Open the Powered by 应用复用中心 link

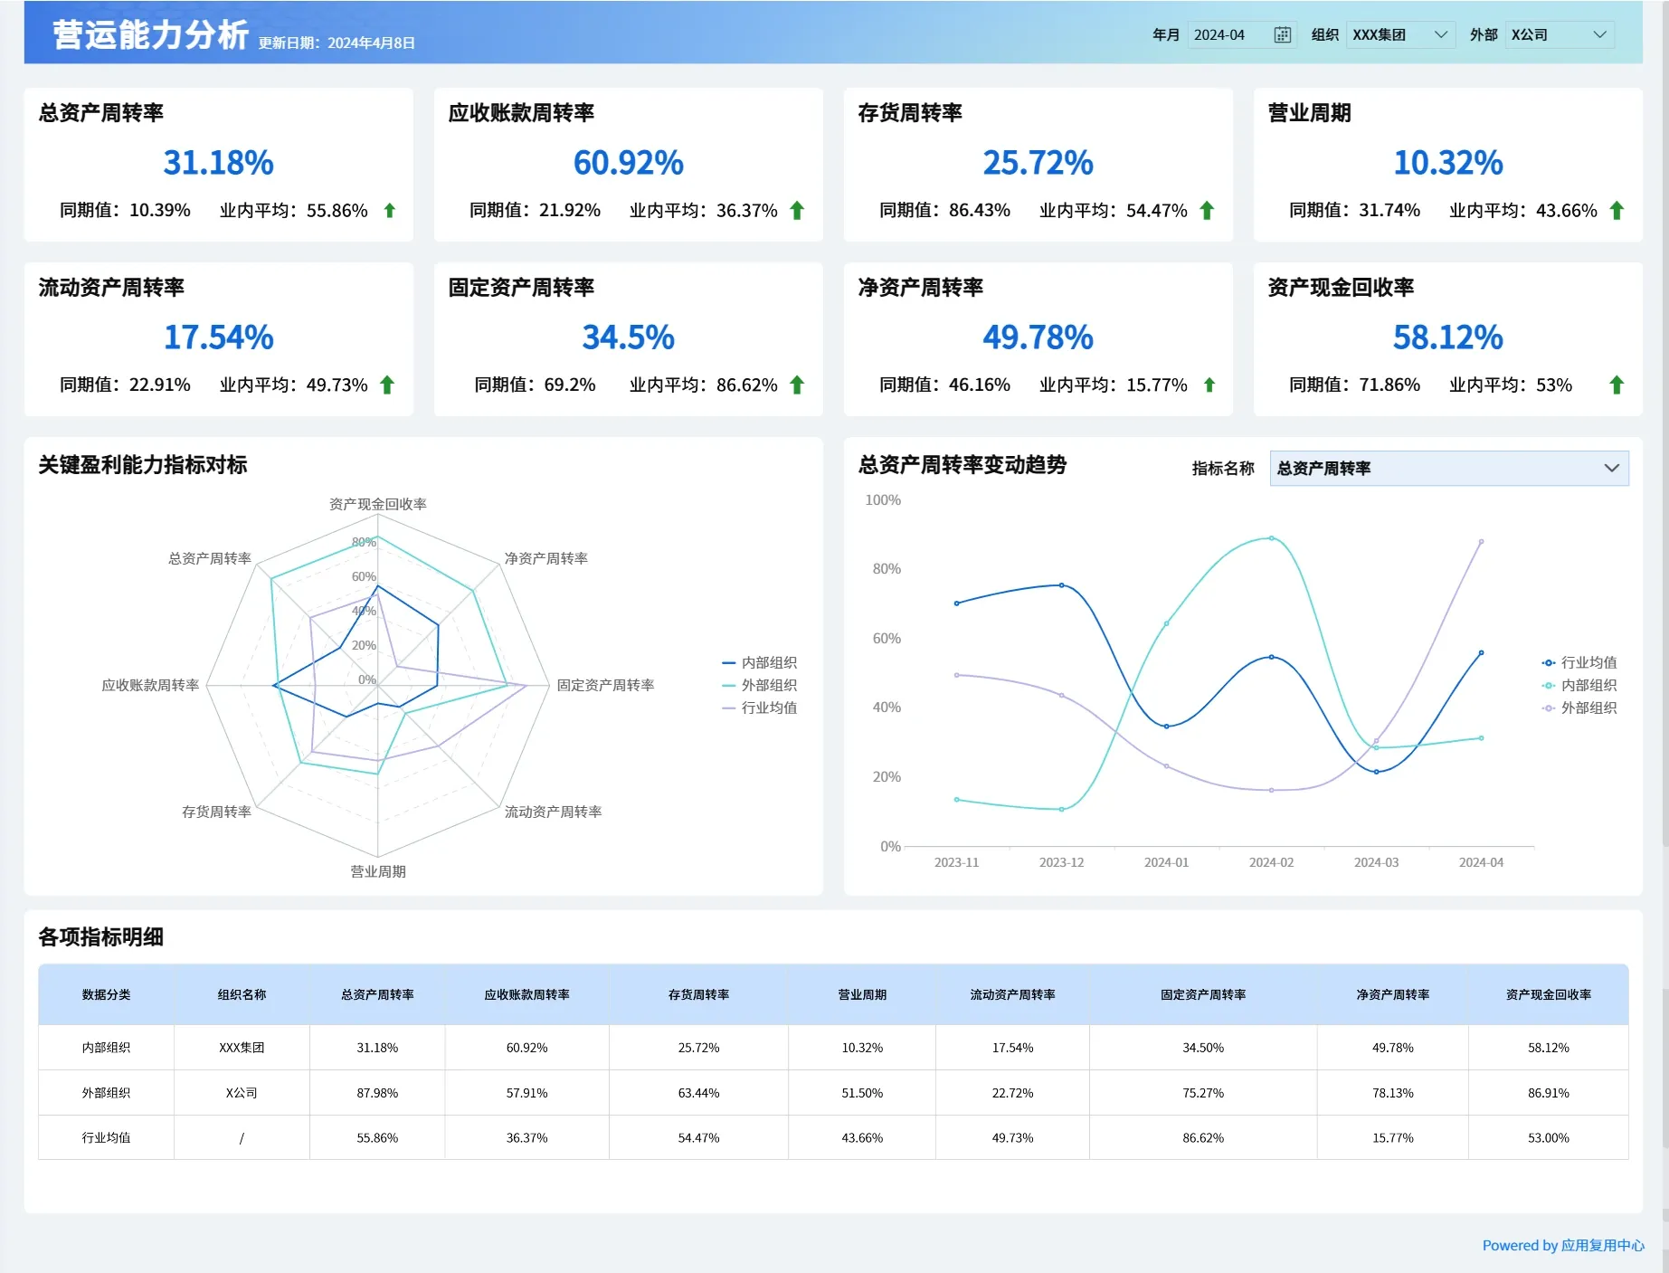pyautogui.click(x=1563, y=1246)
